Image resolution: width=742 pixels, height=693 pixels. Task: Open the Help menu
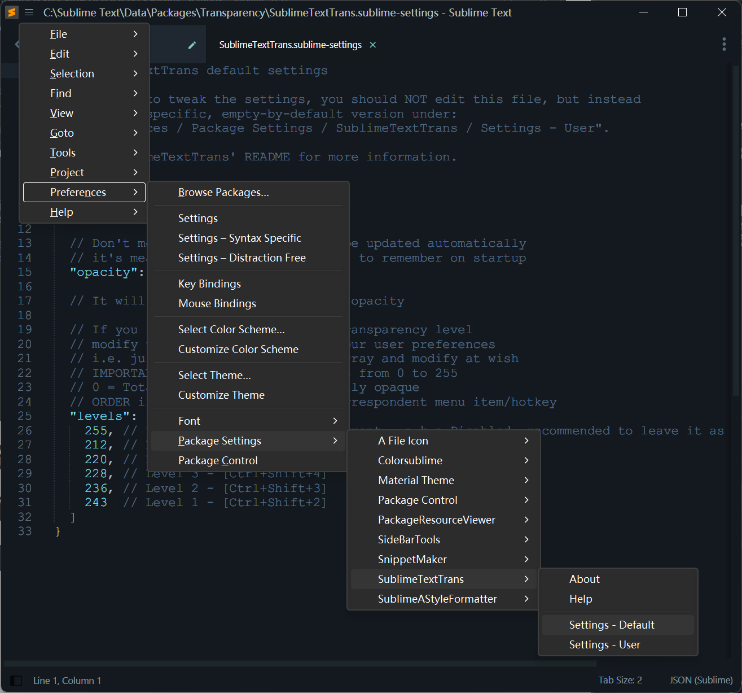[x=84, y=212]
